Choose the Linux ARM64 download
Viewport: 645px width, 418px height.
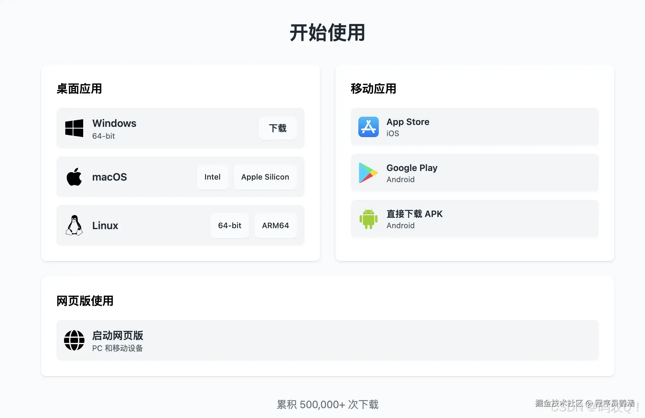pyautogui.click(x=275, y=226)
